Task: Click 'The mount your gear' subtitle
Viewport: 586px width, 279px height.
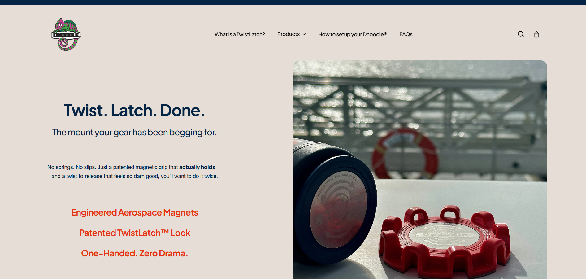Action: pyautogui.click(x=134, y=132)
